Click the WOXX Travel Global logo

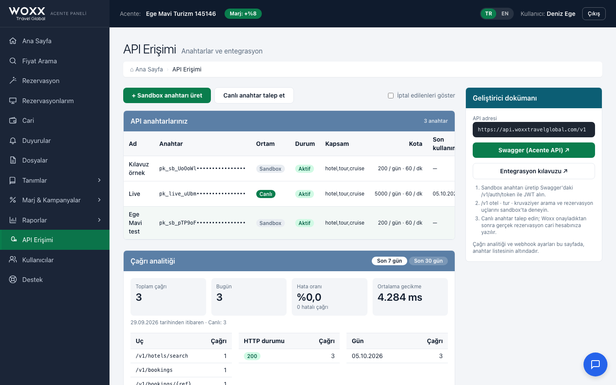[x=27, y=14]
